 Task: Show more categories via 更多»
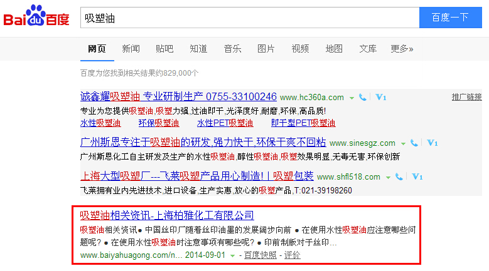[402, 49]
